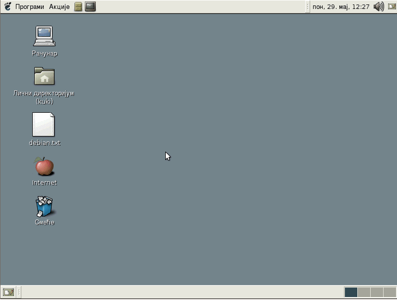Screen dimensions: 397x300
Task: Open the Програми menu
Action: tap(30, 6)
